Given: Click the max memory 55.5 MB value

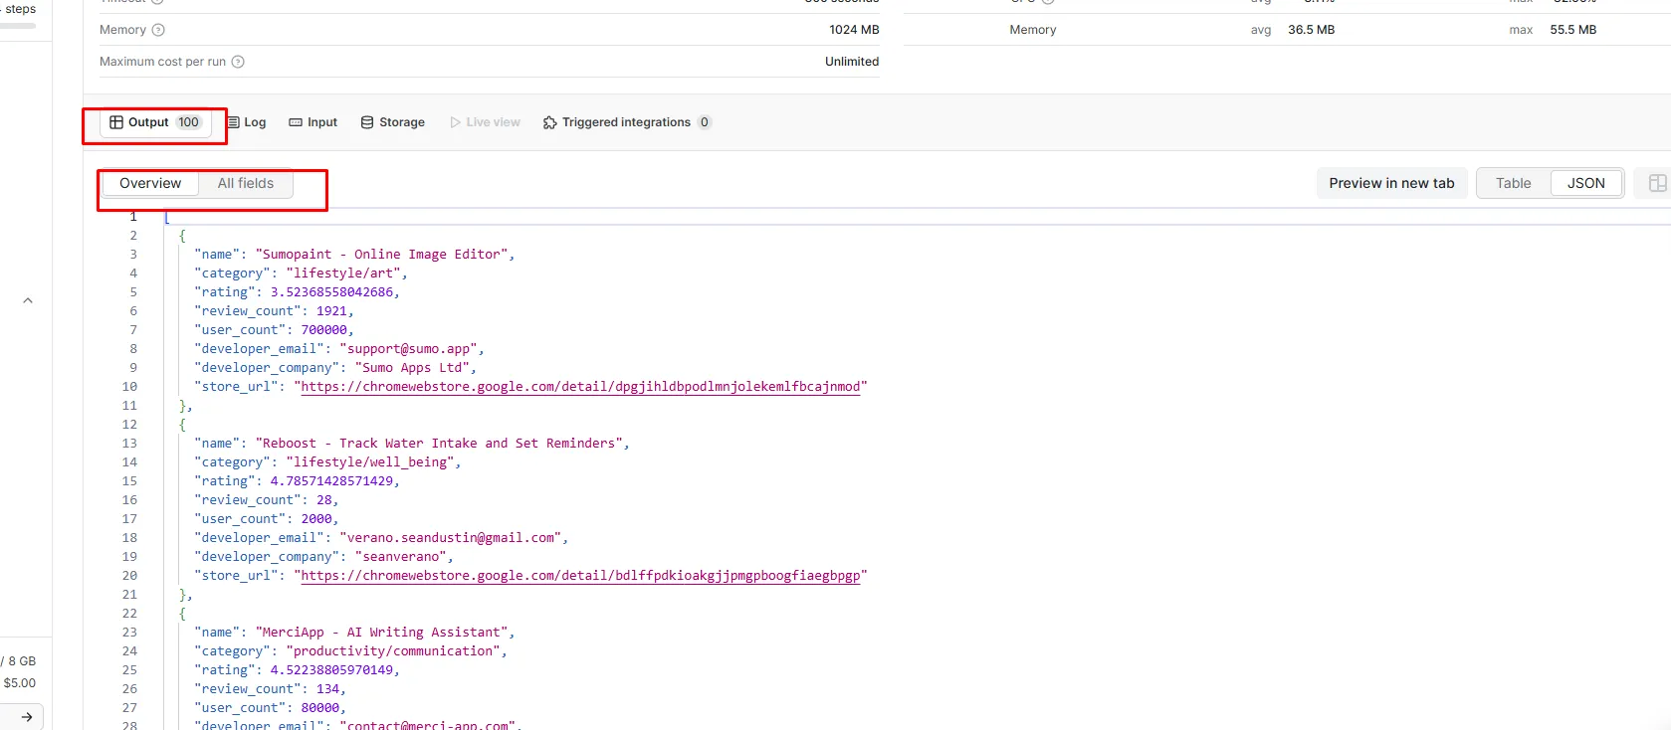Looking at the screenshot, I should click(1572, 30).
